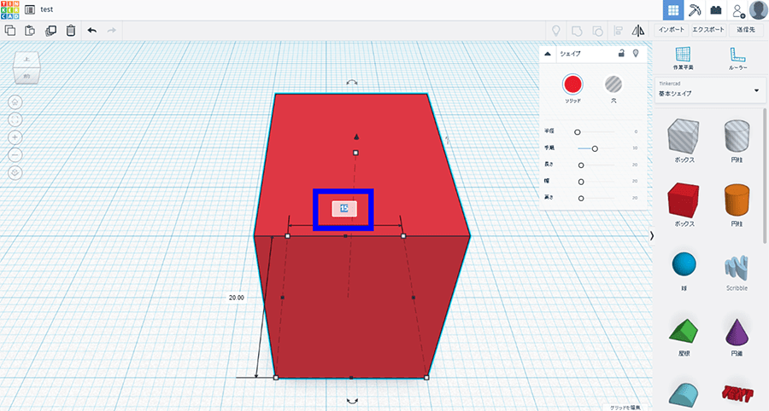Image resolution: width=769 pixels, height=411 pixels.
Task: Open the user profile avatar
Action: pos(758,9)
